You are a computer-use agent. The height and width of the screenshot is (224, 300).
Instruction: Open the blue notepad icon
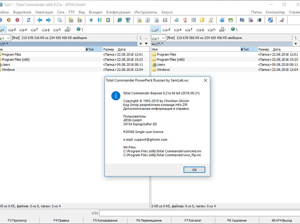(176, 20)
